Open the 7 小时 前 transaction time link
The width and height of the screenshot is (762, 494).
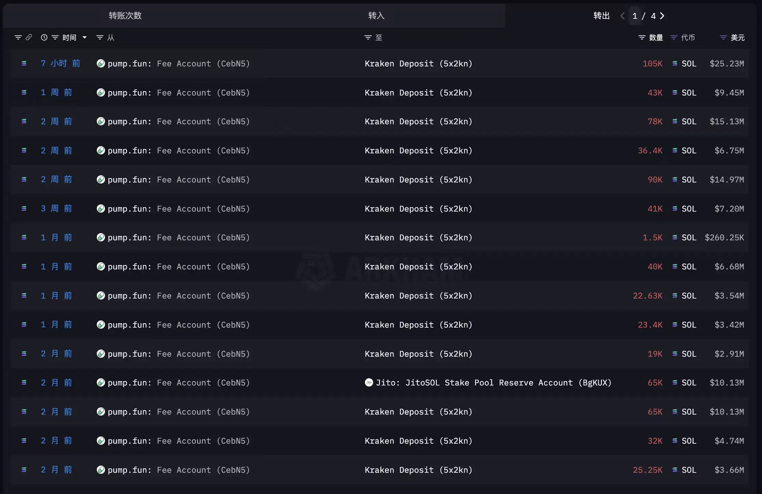(x=60, y=63)
